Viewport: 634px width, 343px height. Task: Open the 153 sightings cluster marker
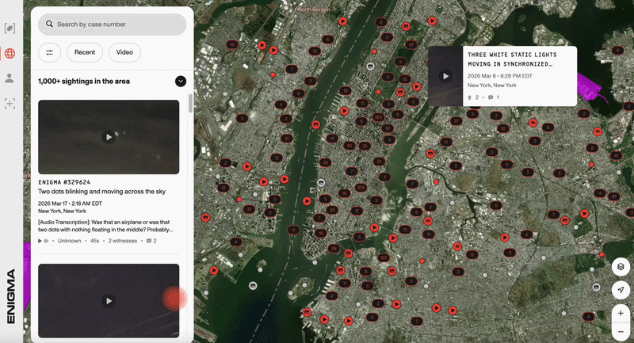(x=384, y=257)
